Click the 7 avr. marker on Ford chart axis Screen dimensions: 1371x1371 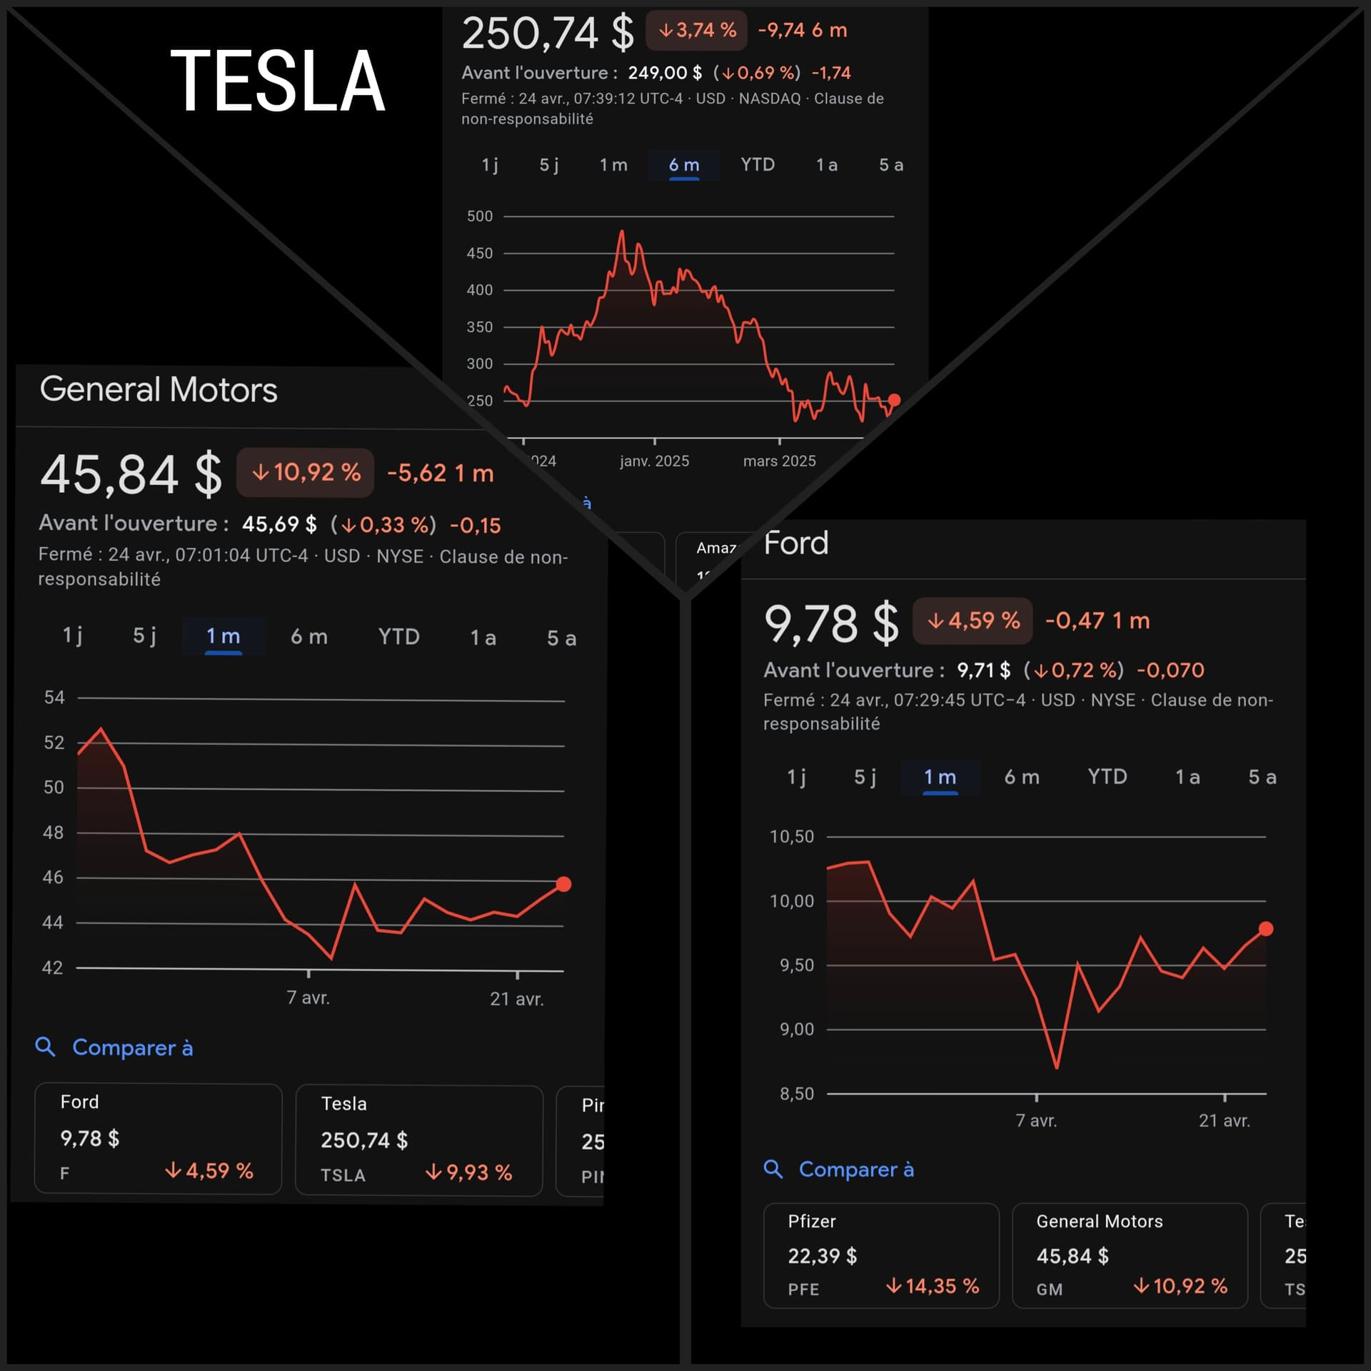(x=1036, y=1120)
